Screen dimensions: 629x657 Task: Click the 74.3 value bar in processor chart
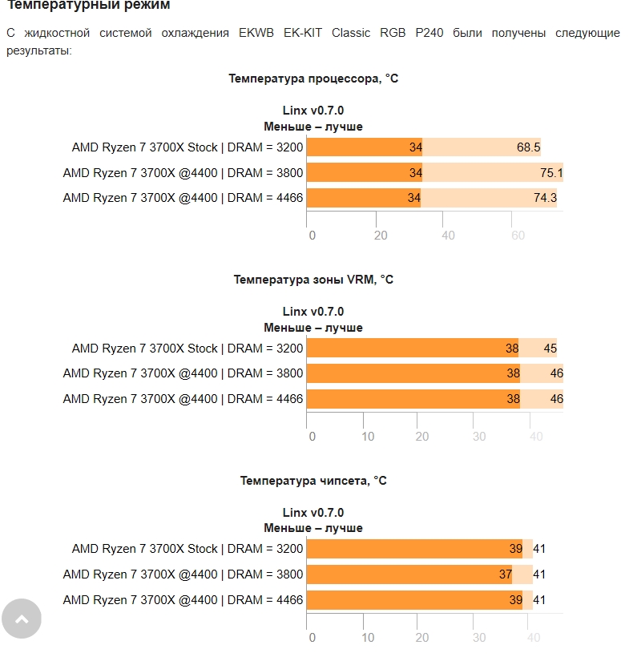489,198
